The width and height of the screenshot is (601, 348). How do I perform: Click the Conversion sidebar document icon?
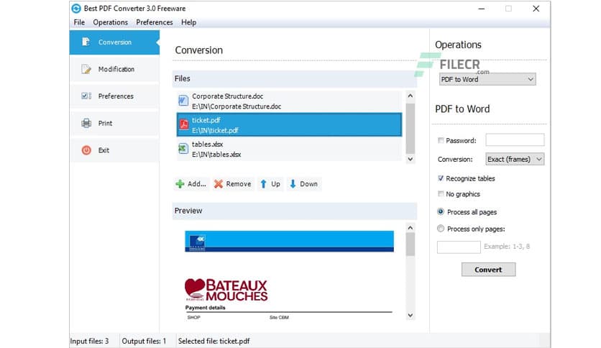(86, 42)
